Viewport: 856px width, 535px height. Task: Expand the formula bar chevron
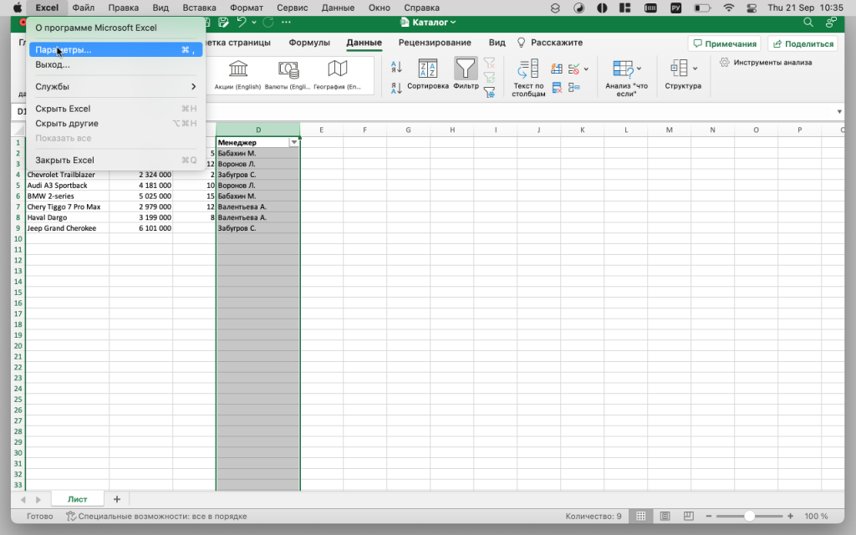[x=839, y=112]
